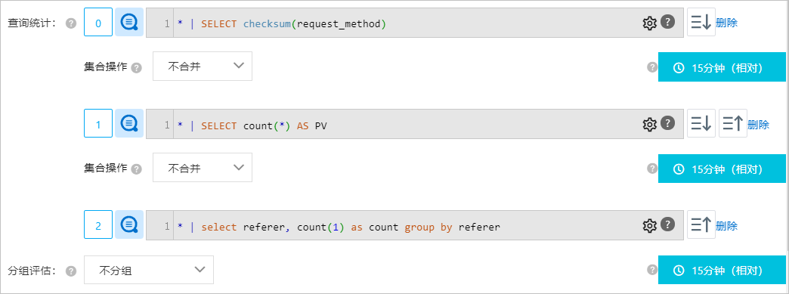
Task: Delete query 0 with 删除 link
Action: click(726, 23)
